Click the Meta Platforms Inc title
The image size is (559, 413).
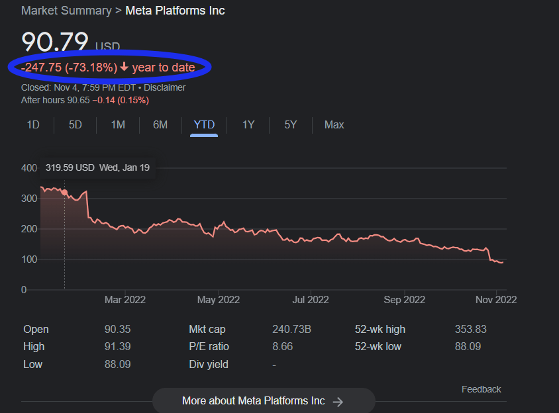175,11
